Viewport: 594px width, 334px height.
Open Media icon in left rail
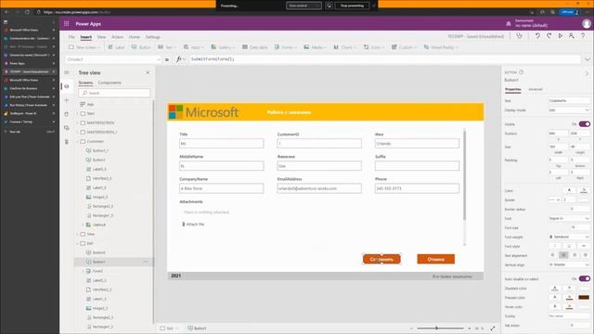[x=67, y=128]
